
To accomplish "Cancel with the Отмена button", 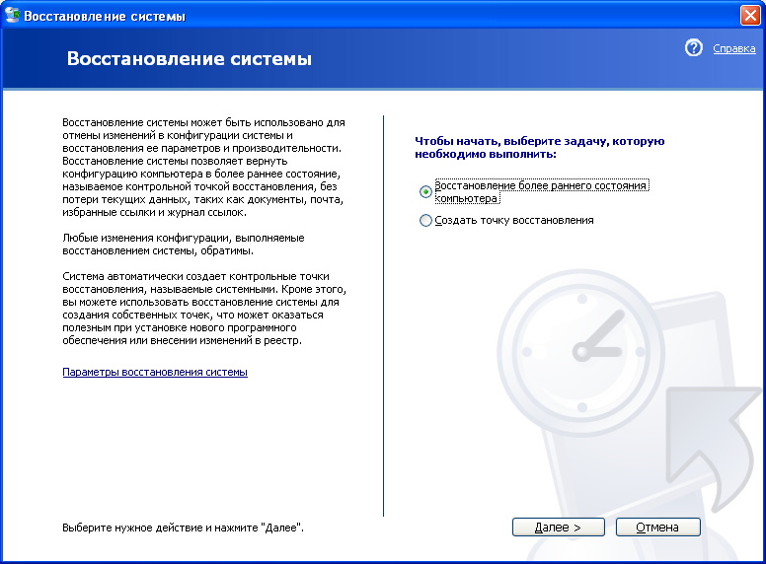I will pos(657,527).
